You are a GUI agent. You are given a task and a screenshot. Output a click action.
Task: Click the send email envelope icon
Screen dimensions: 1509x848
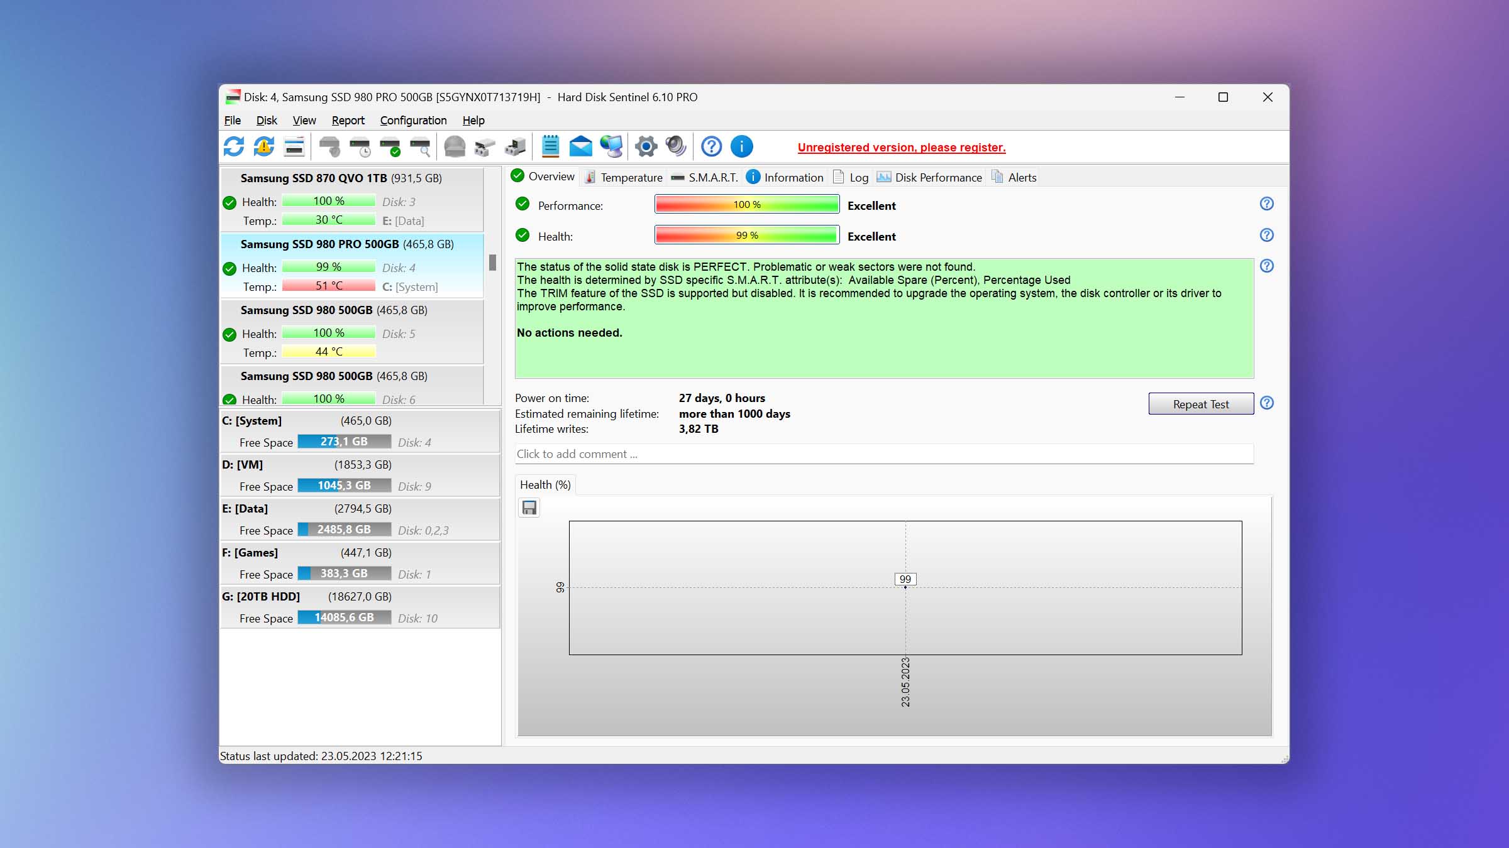pyautogui.click(x=580, y=147)
